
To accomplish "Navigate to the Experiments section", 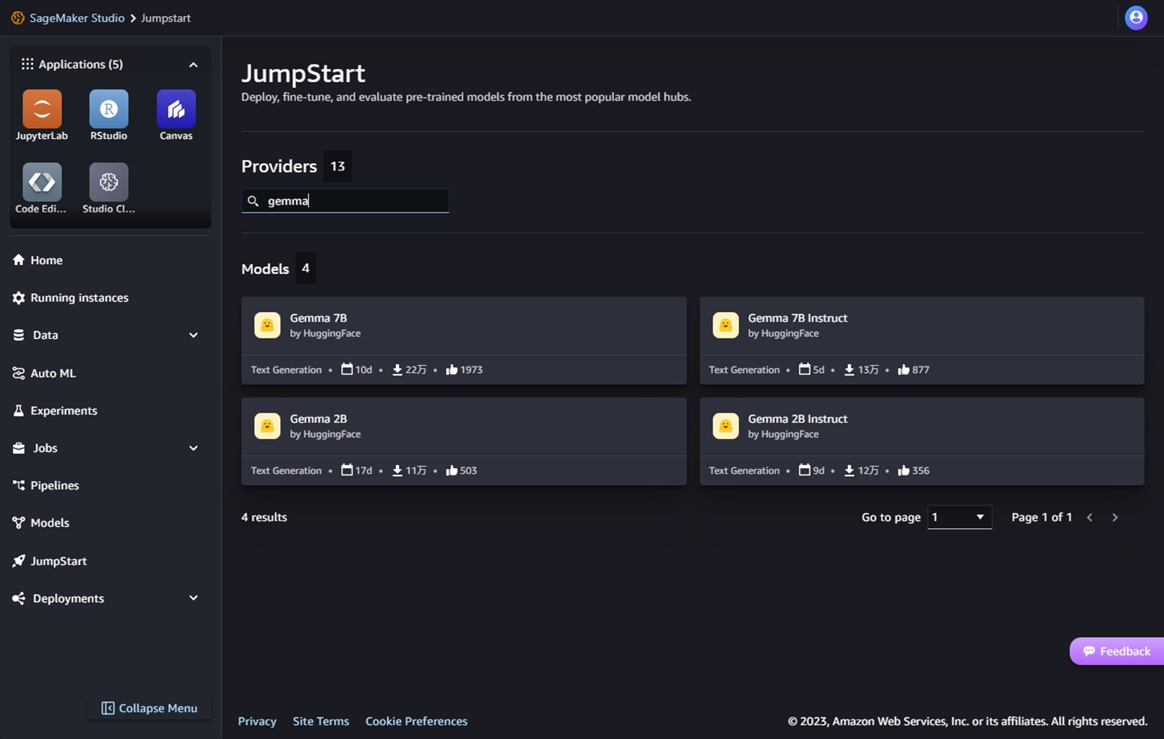I will [x=64, y=410].
